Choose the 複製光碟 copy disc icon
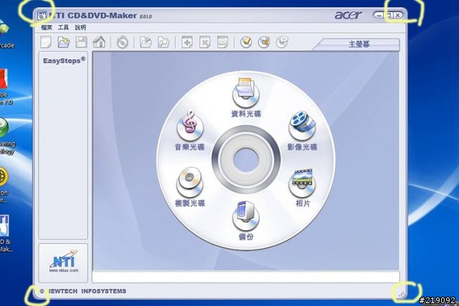The width and height of the screenshot is (459, 306). pos(189,182)
